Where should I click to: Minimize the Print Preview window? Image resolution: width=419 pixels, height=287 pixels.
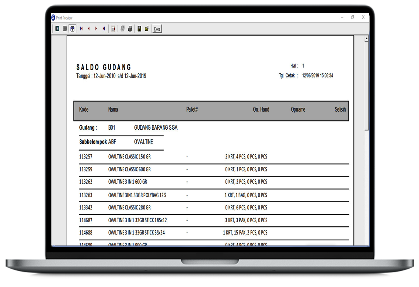coord(342,17)
